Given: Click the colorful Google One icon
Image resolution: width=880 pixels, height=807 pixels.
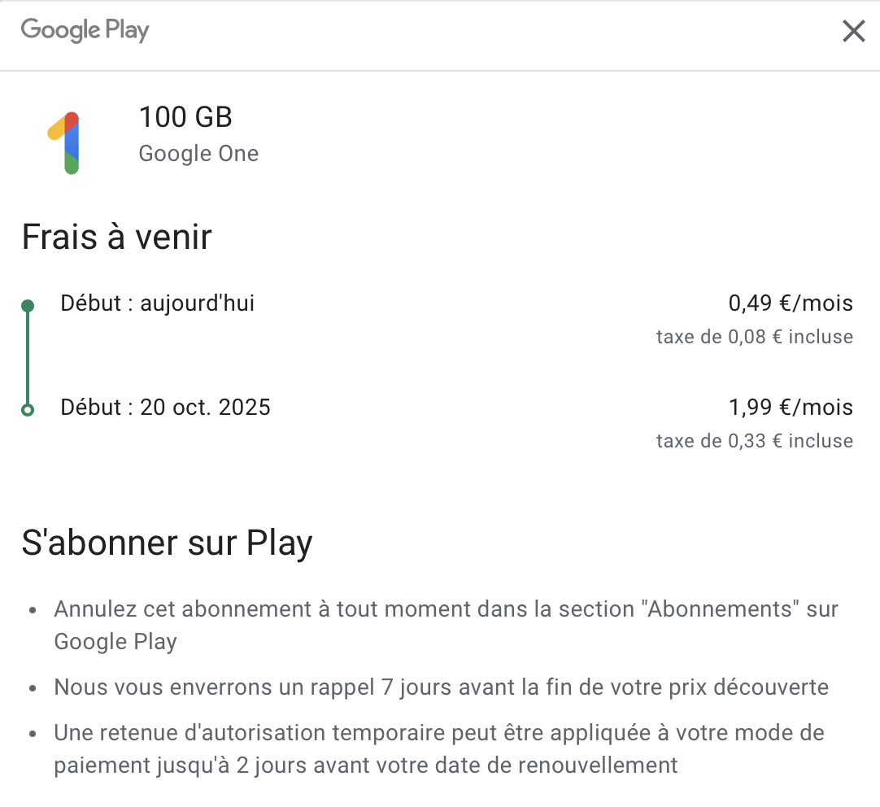Looking at the screenshot, I should (67, 142).
